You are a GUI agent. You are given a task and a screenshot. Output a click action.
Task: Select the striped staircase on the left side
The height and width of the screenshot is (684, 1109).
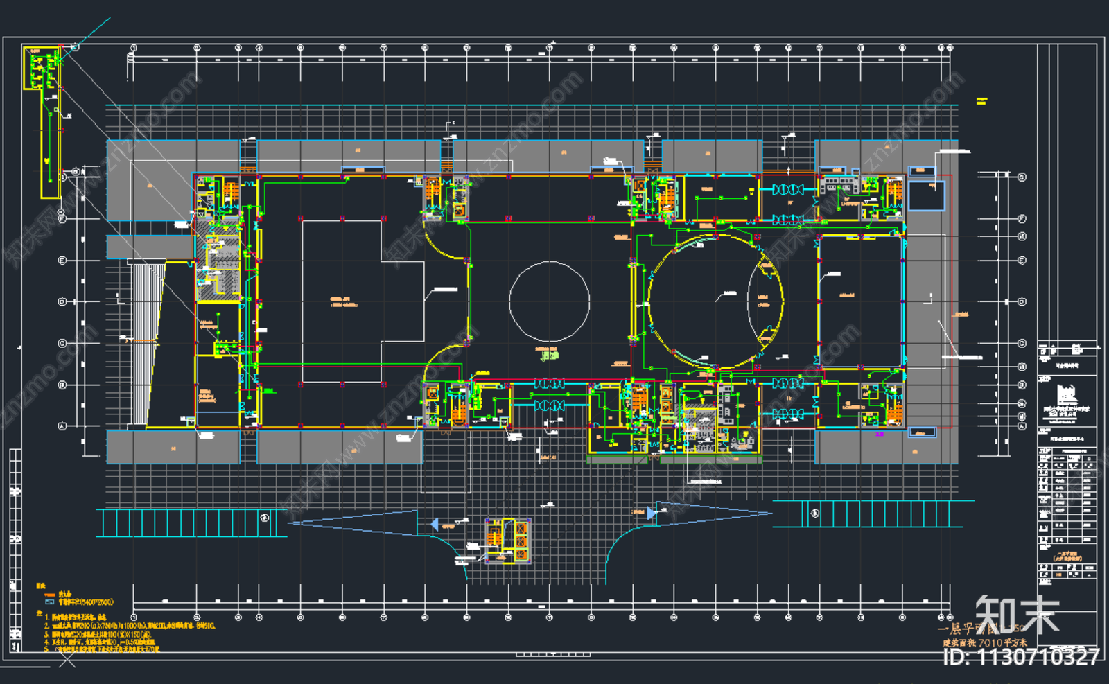click(x=145, y=344)
